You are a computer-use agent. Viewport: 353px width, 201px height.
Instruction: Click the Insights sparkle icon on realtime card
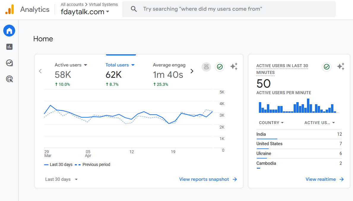coord(341,67)
